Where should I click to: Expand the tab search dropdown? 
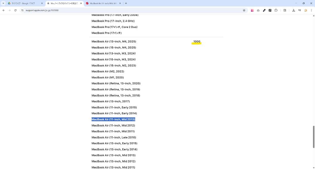coord(3,3)
